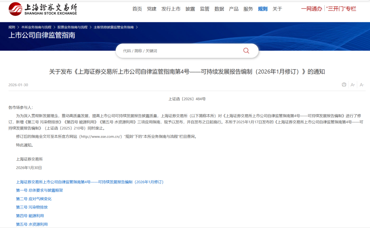Open the 监管 navigation menu
370x228 pixels.
pos(205,9)
